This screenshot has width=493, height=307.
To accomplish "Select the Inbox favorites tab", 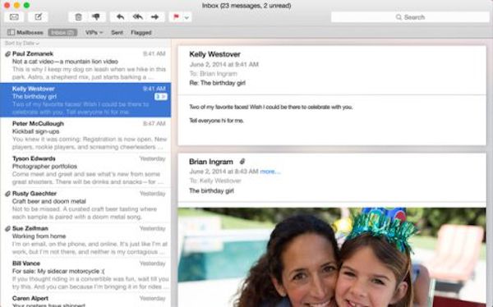I will tap(62, 32).
